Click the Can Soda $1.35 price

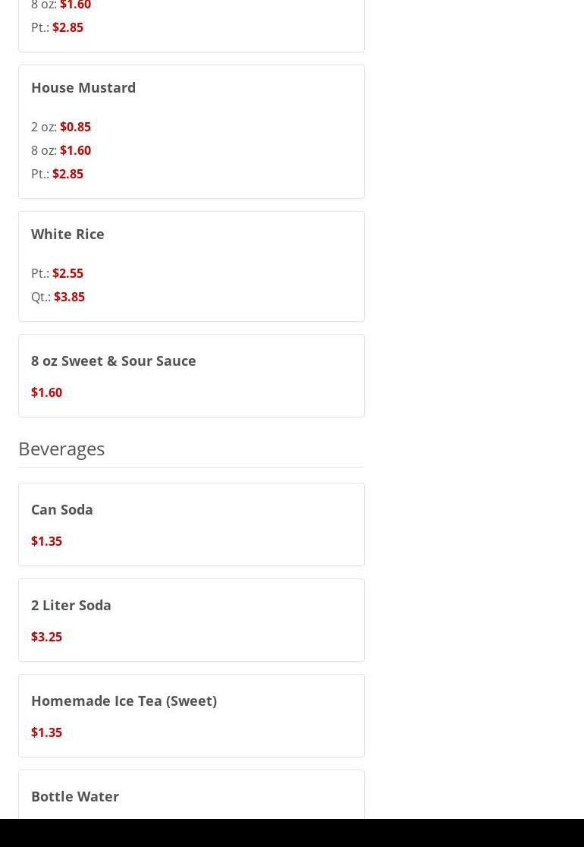[46, 541]
